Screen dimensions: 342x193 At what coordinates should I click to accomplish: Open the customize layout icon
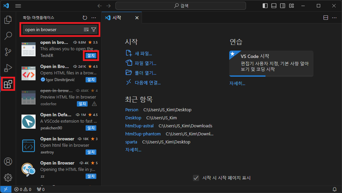coord(291,6)
